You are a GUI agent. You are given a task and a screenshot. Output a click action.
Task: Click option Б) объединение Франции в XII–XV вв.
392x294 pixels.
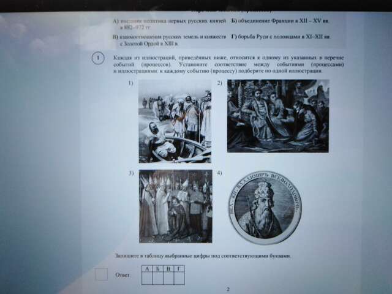[x=280, y=21]
